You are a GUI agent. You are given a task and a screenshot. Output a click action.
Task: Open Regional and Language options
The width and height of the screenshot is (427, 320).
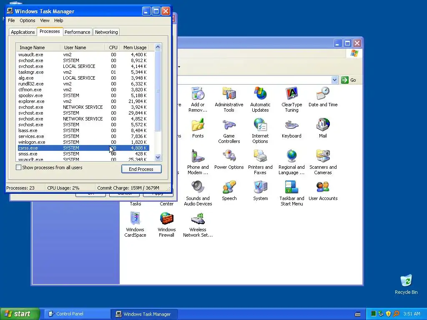[x=291, y=162]
